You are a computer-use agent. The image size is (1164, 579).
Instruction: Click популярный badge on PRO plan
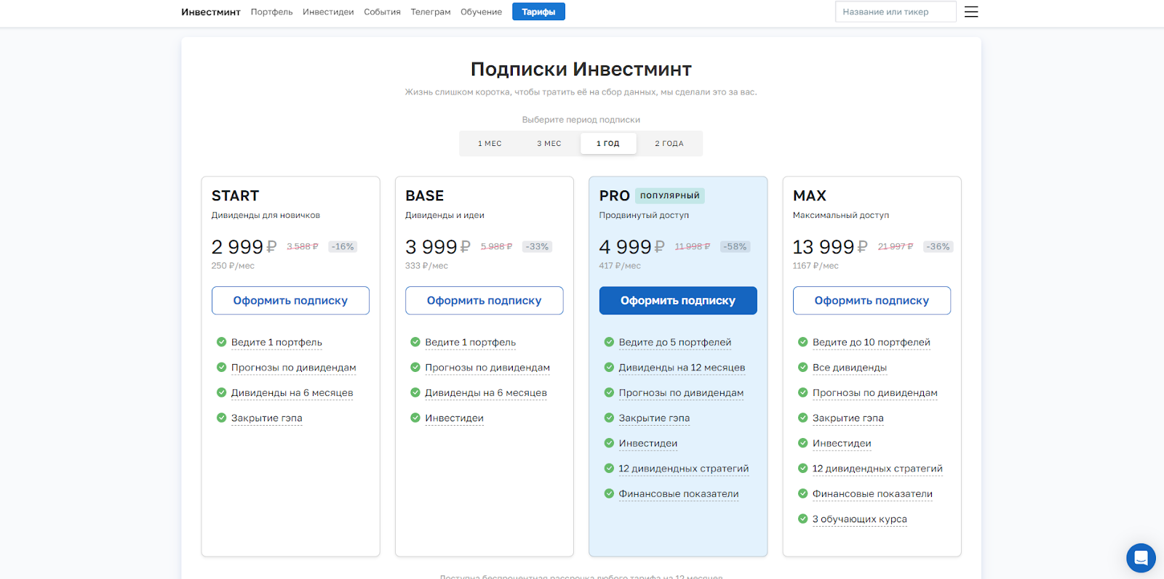pyautogui.click(x=670, y=195)
